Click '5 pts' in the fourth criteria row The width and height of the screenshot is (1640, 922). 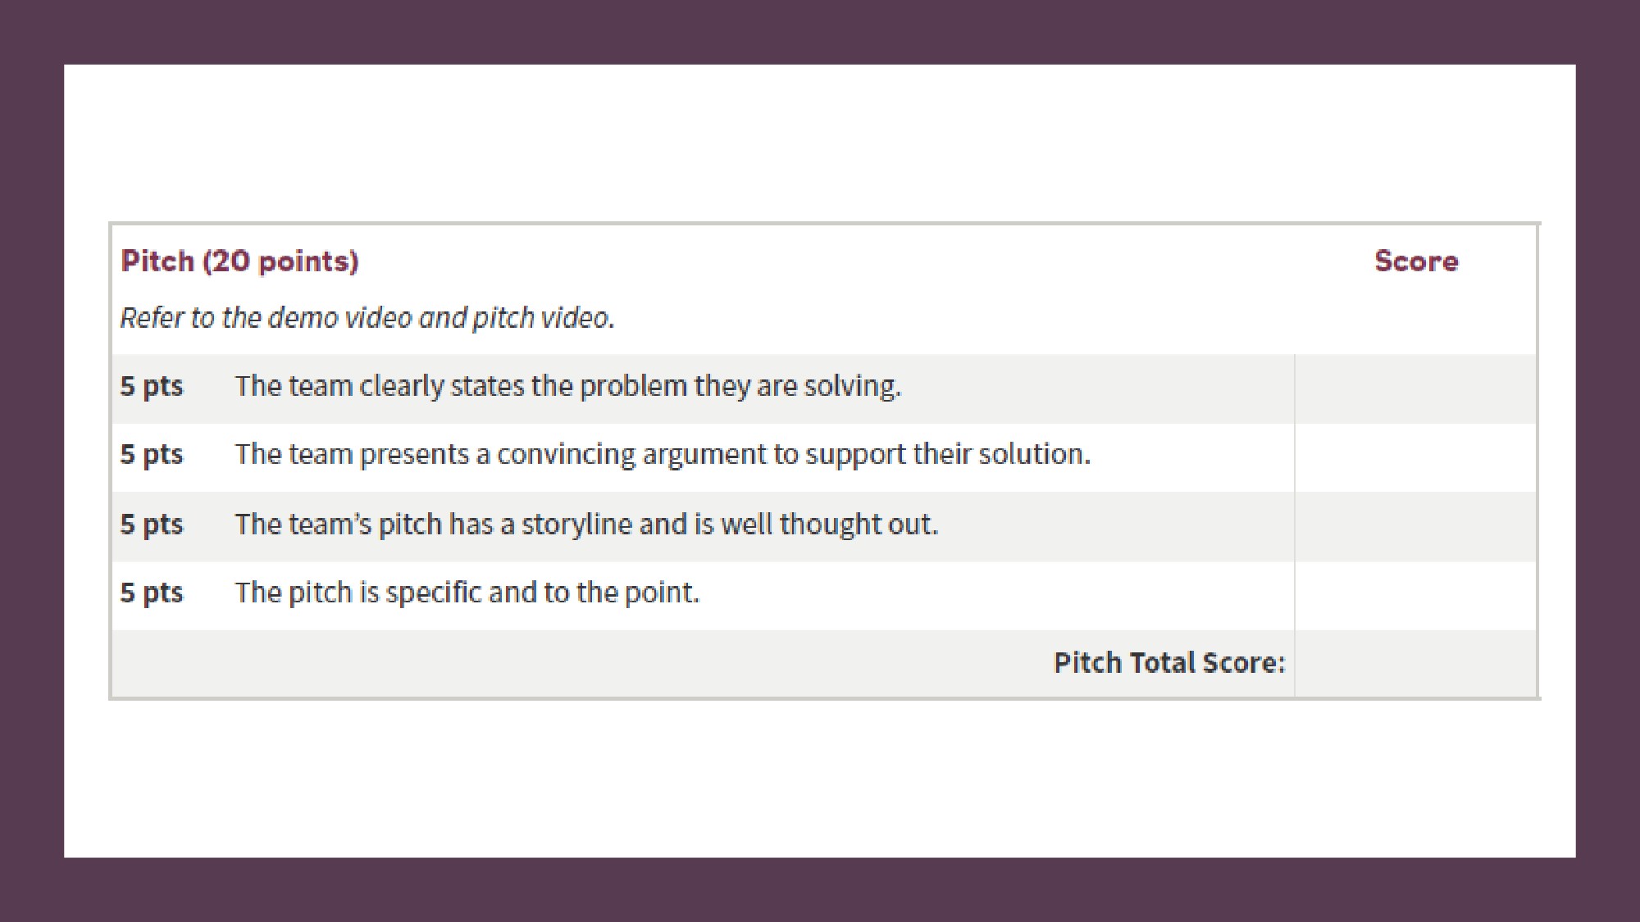152,592
